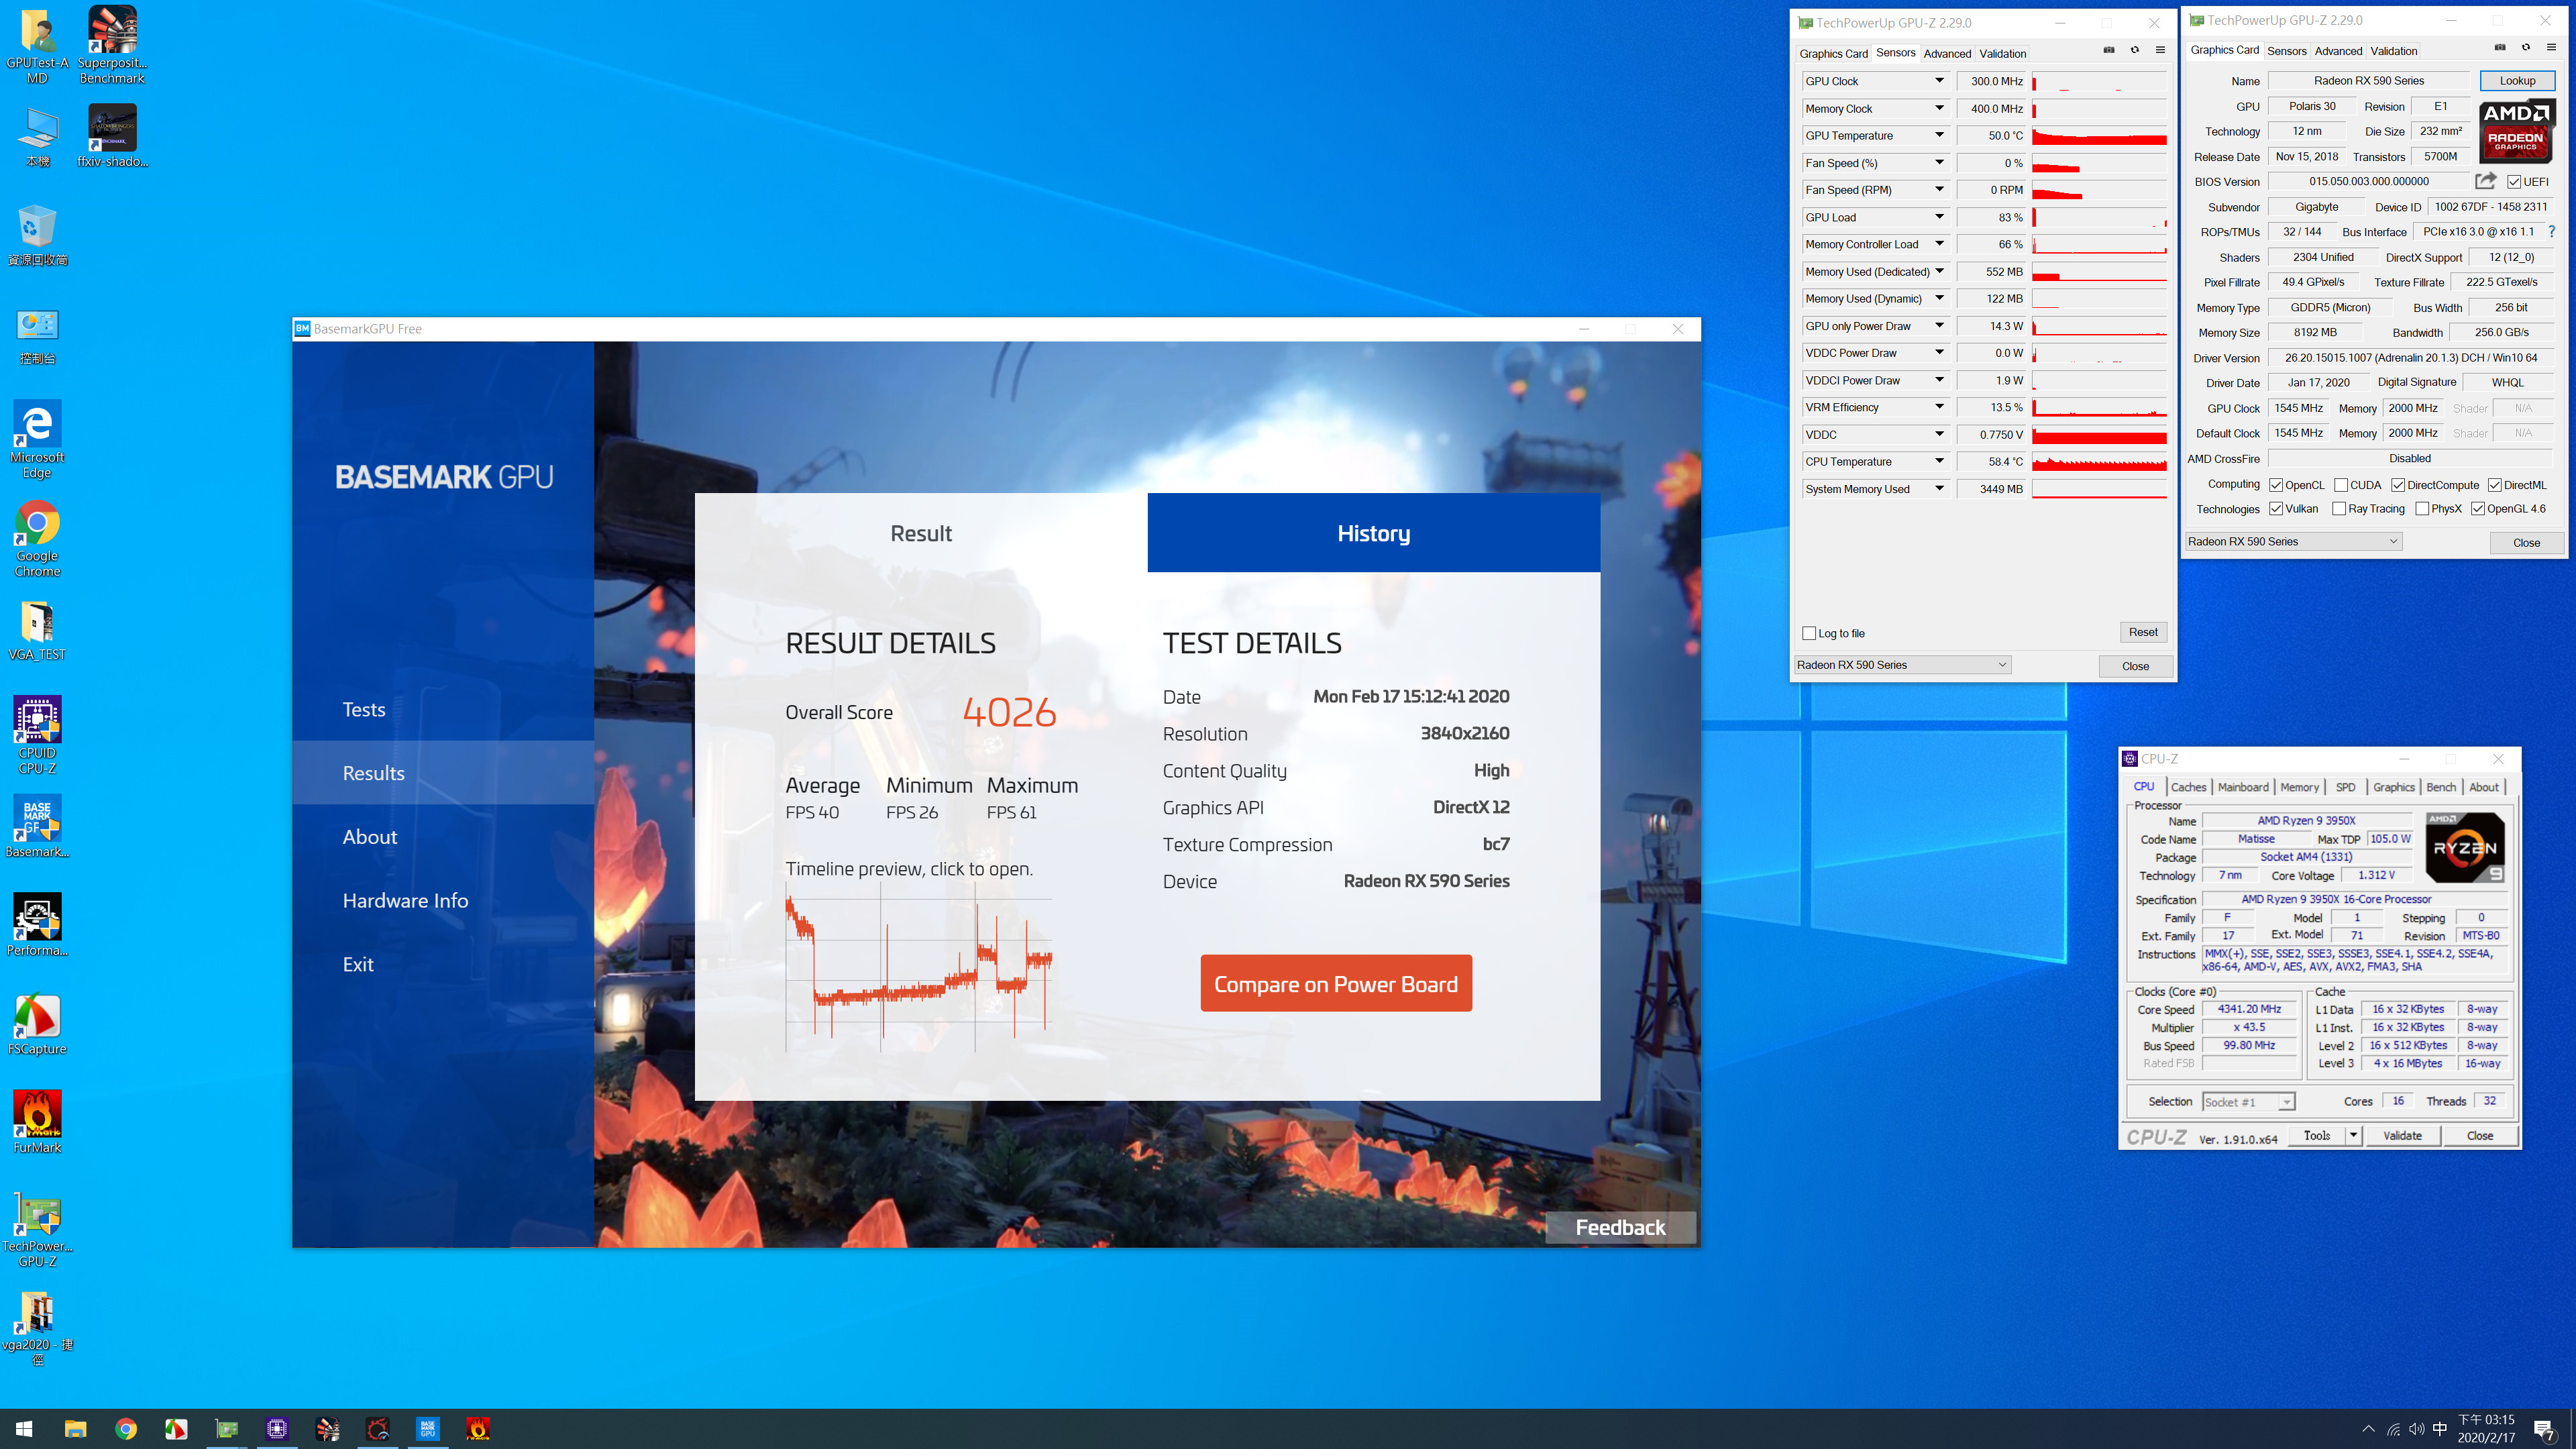Switch to Advanced tab in GPU-Z Sensors window

coord(1947,54)
